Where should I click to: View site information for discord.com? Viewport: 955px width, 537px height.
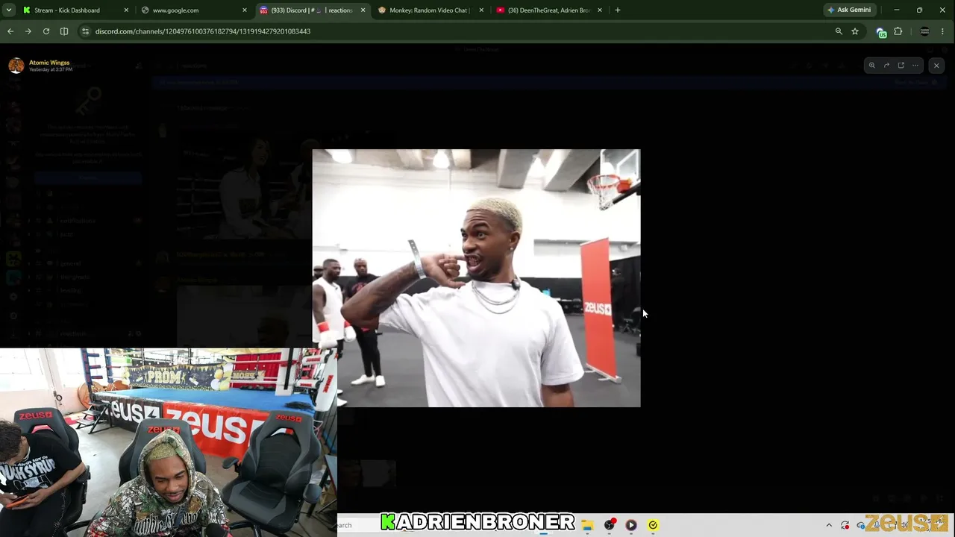click(85, 31)
